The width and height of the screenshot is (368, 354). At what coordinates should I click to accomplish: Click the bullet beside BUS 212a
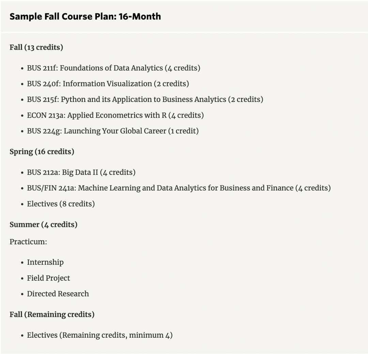[x=22, y=173]
